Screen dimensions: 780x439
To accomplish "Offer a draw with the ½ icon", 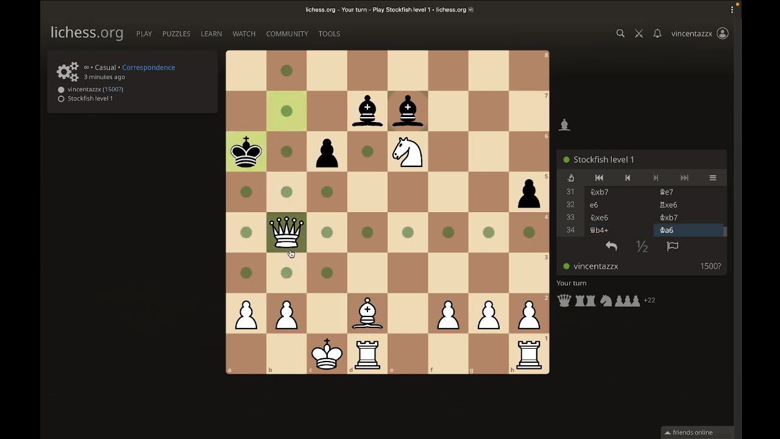I will 642,246.
